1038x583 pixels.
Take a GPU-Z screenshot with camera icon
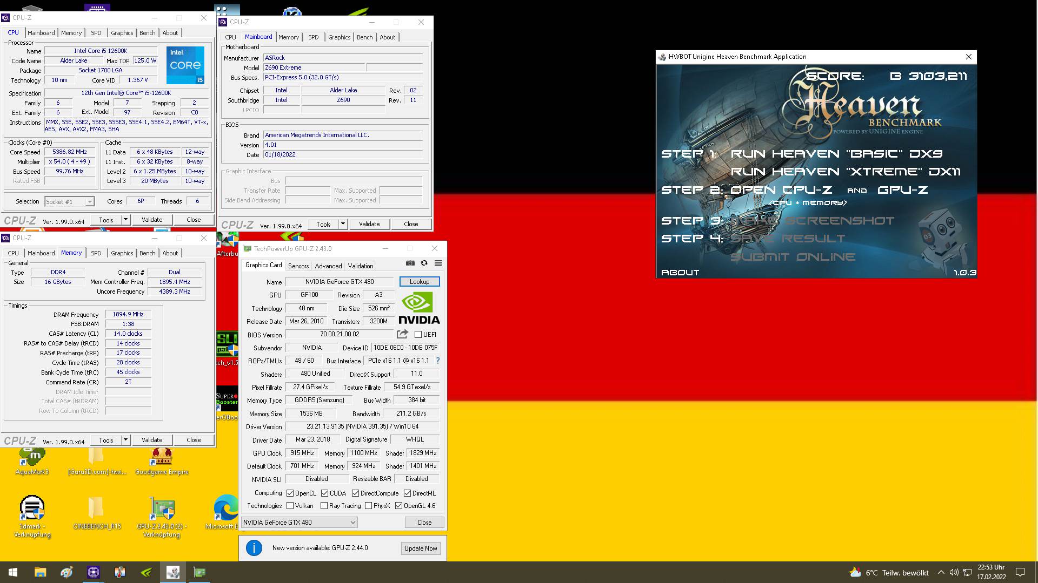click(410, 263)
